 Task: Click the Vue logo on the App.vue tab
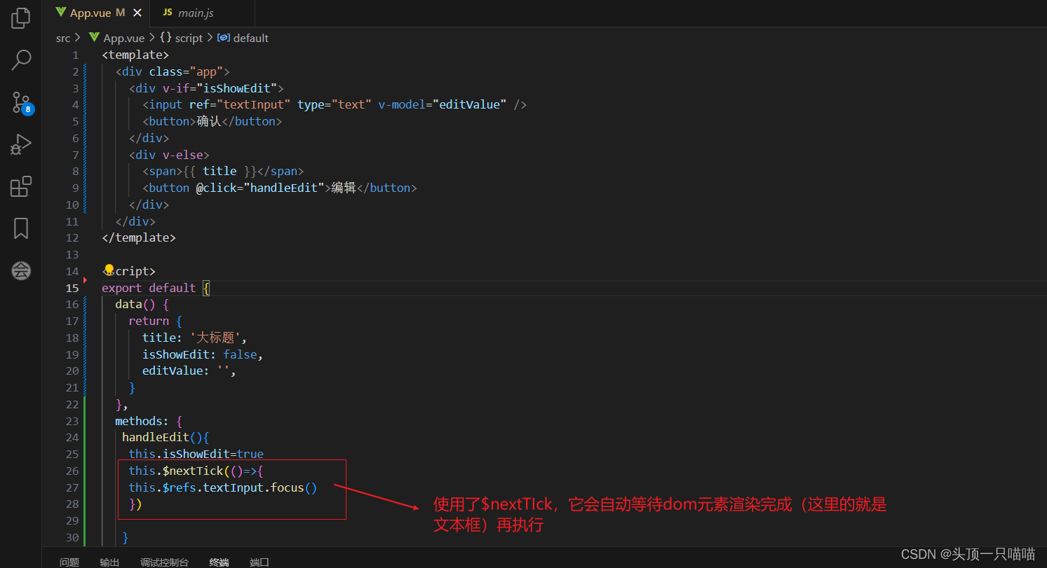[x=60, y=12]
